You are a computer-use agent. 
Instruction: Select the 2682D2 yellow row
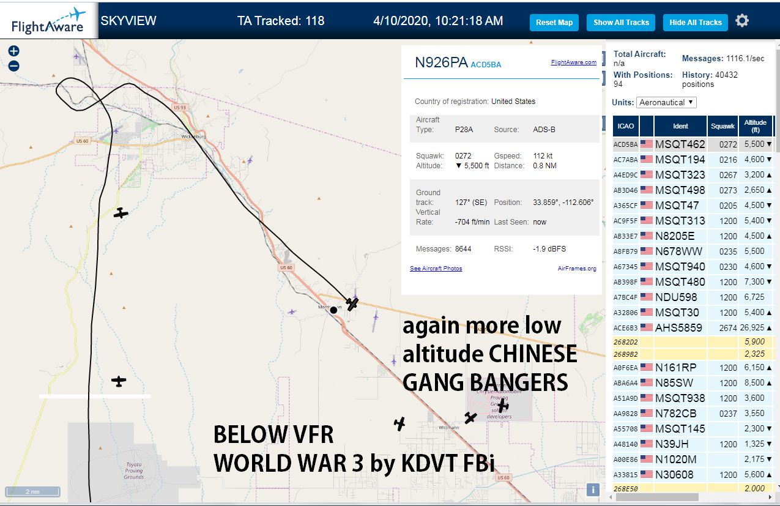click(x=694, y=342)
